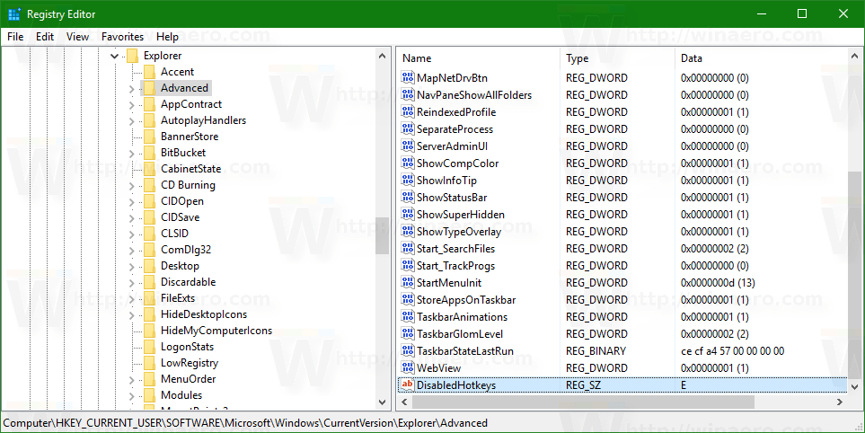Viewport: 865px width, 433px height.
Task: Expand the CIDOpen key
Action: 131,202
